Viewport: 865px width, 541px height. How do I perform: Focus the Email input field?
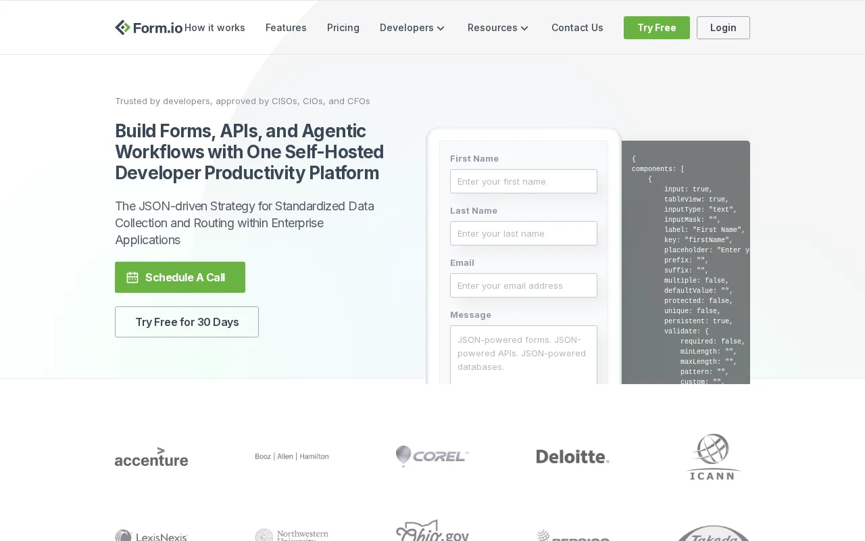(524, 285)
